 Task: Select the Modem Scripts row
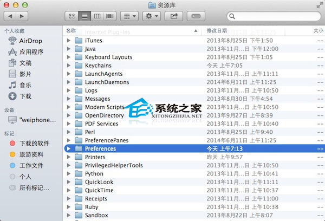coord(194,107)
